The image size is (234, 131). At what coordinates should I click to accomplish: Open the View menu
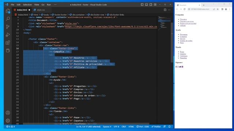coord(37,5)
